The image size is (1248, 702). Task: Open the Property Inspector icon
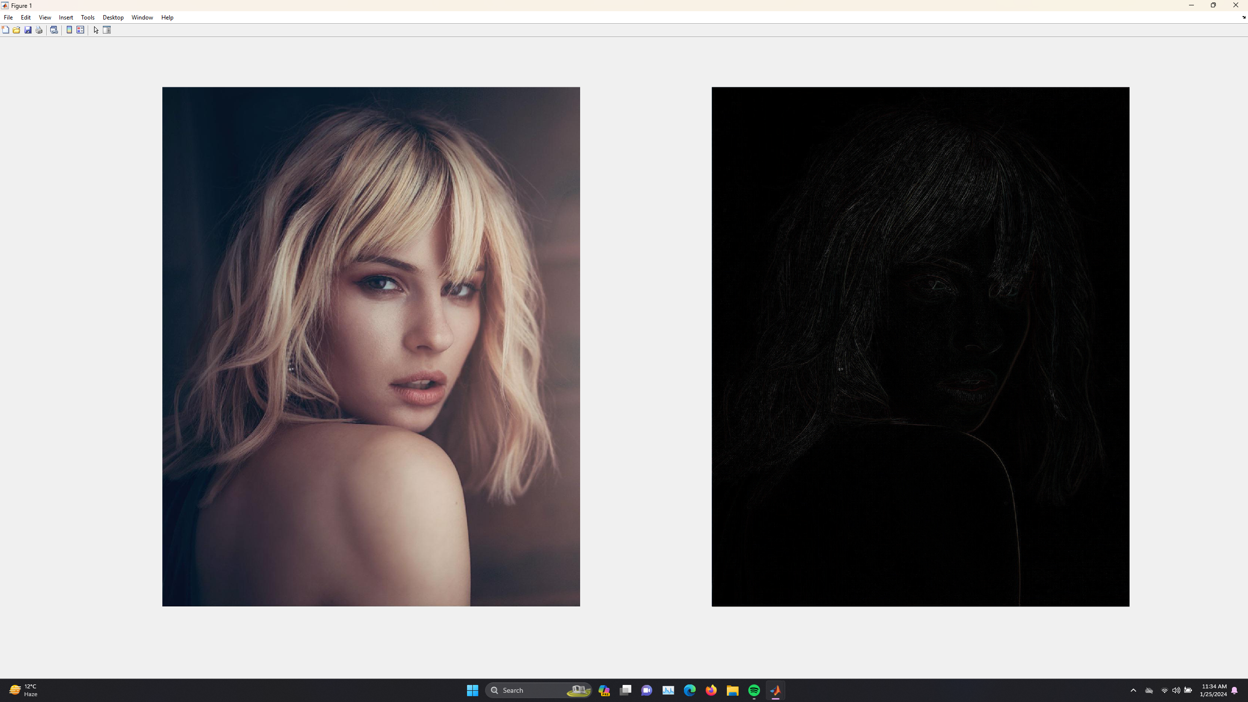(x=107, y=30)
